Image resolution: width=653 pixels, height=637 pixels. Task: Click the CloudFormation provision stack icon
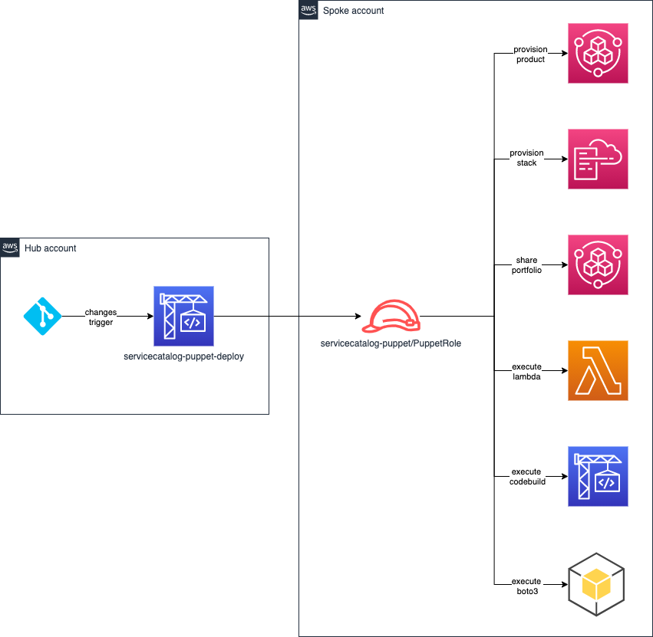598,159
